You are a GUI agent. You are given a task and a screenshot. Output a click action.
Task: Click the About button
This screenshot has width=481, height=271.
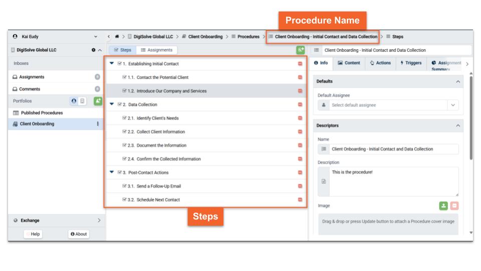click(79, 234)
